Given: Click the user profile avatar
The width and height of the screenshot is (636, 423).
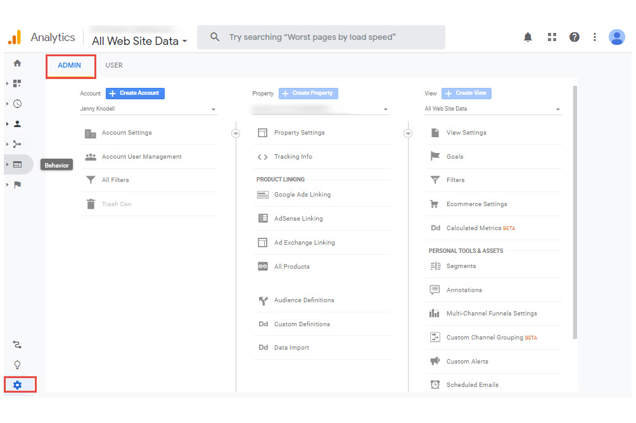Looking at the screenshot, I should (x=616, y=37).
